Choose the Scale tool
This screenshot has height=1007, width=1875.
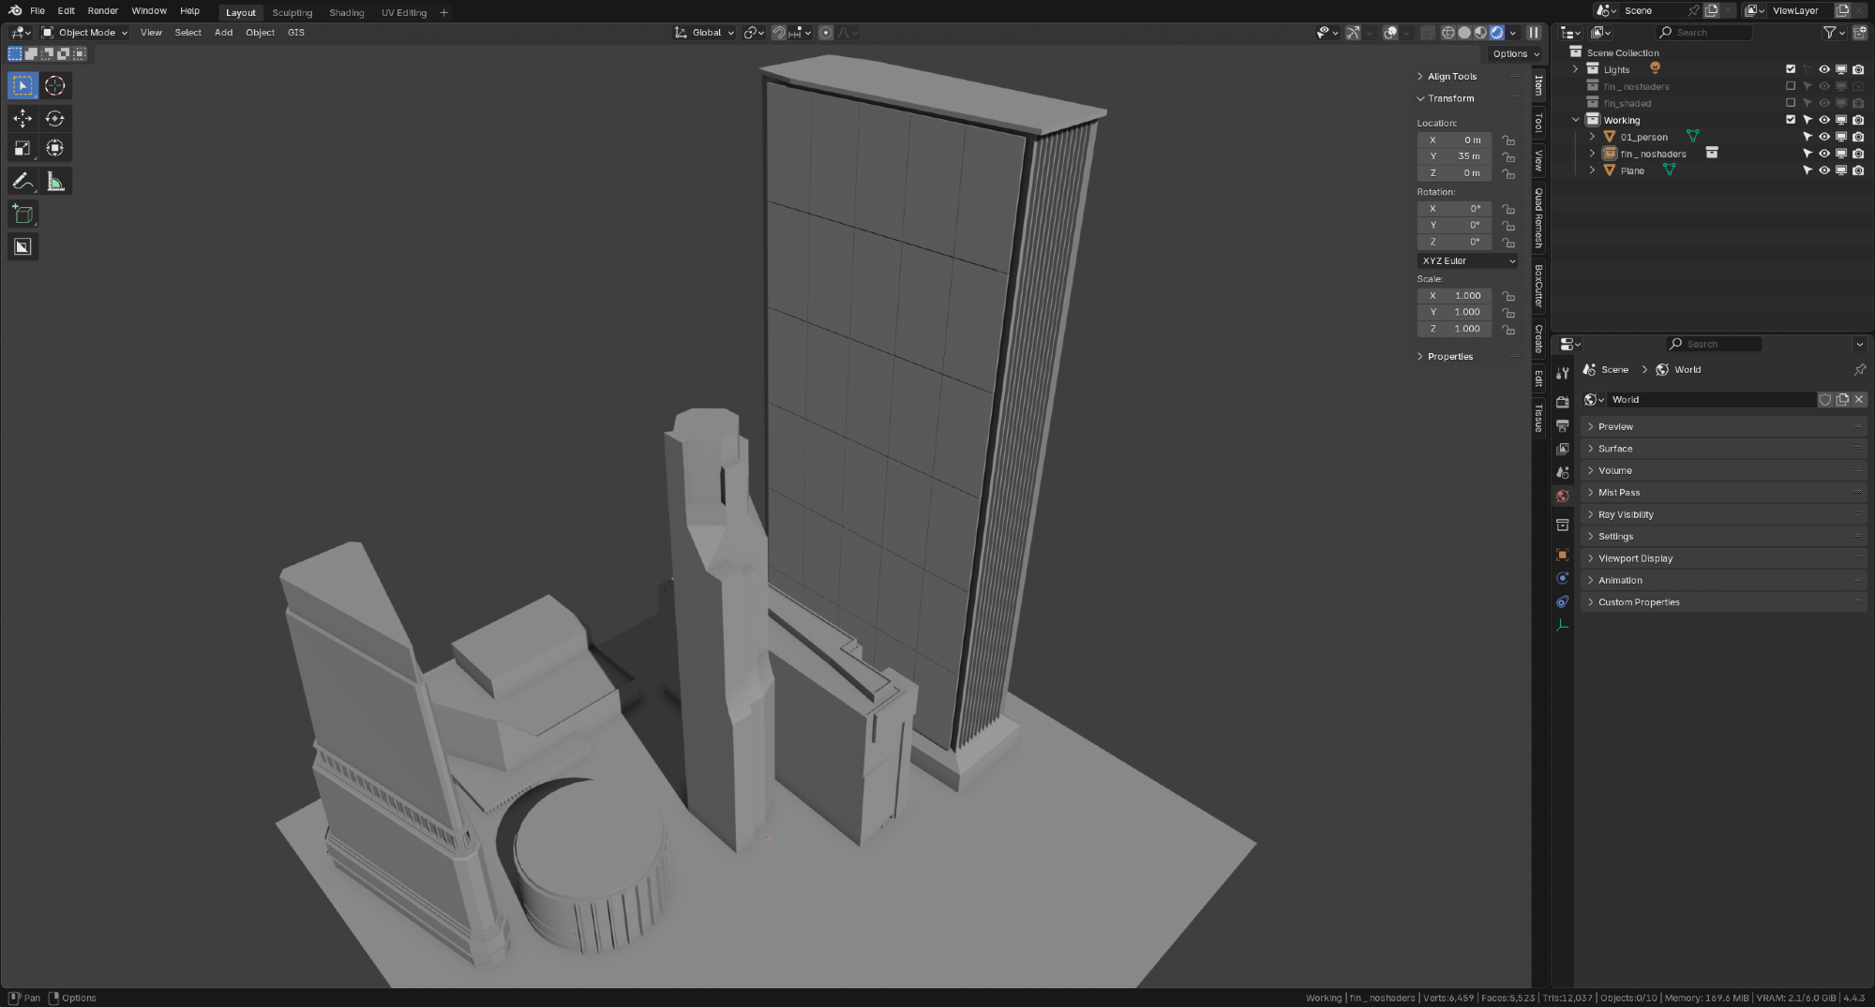(22, 148)
